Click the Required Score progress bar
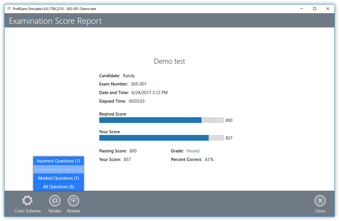The height and width of the screenshot is (221, 339). tap(161, 120)
